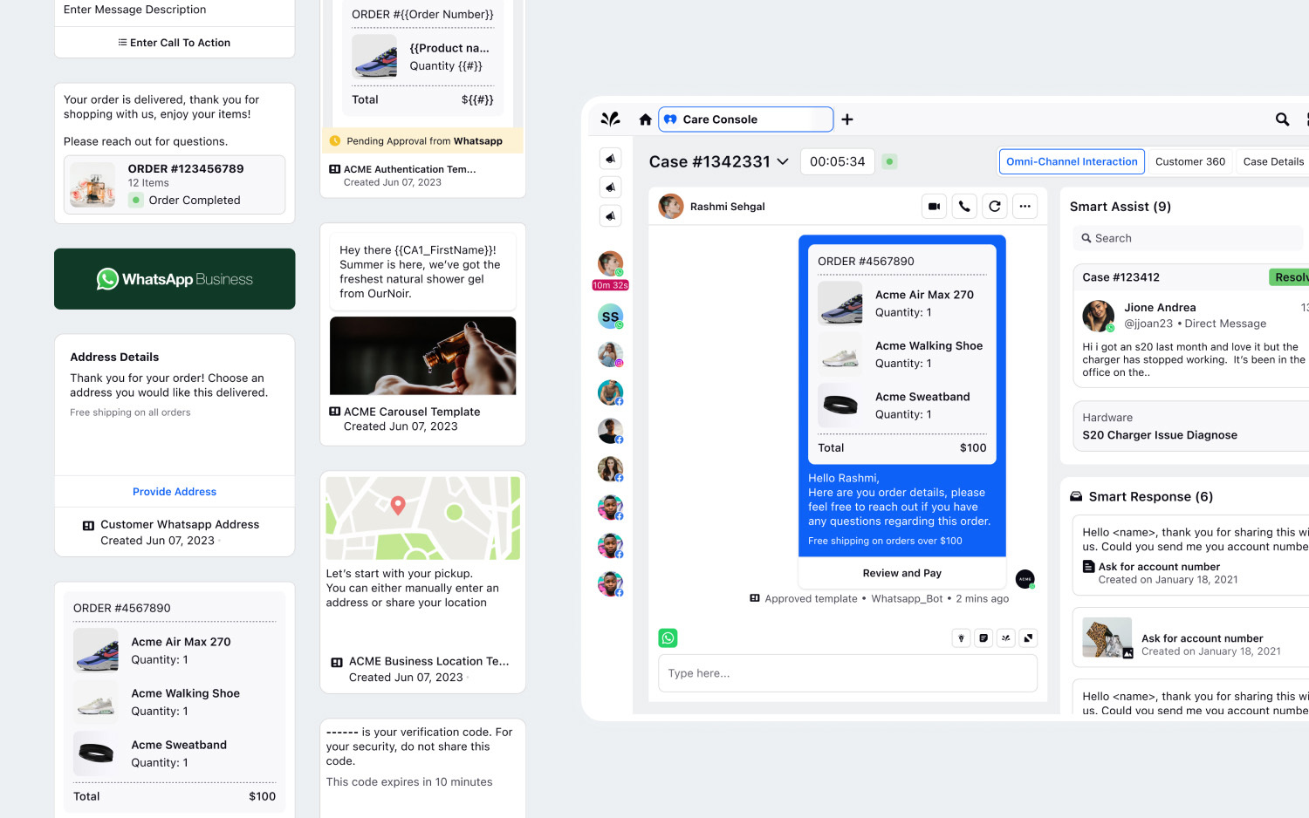Start a phone call from the chat header
1309x818 pixels.
[x=964, y=207]
